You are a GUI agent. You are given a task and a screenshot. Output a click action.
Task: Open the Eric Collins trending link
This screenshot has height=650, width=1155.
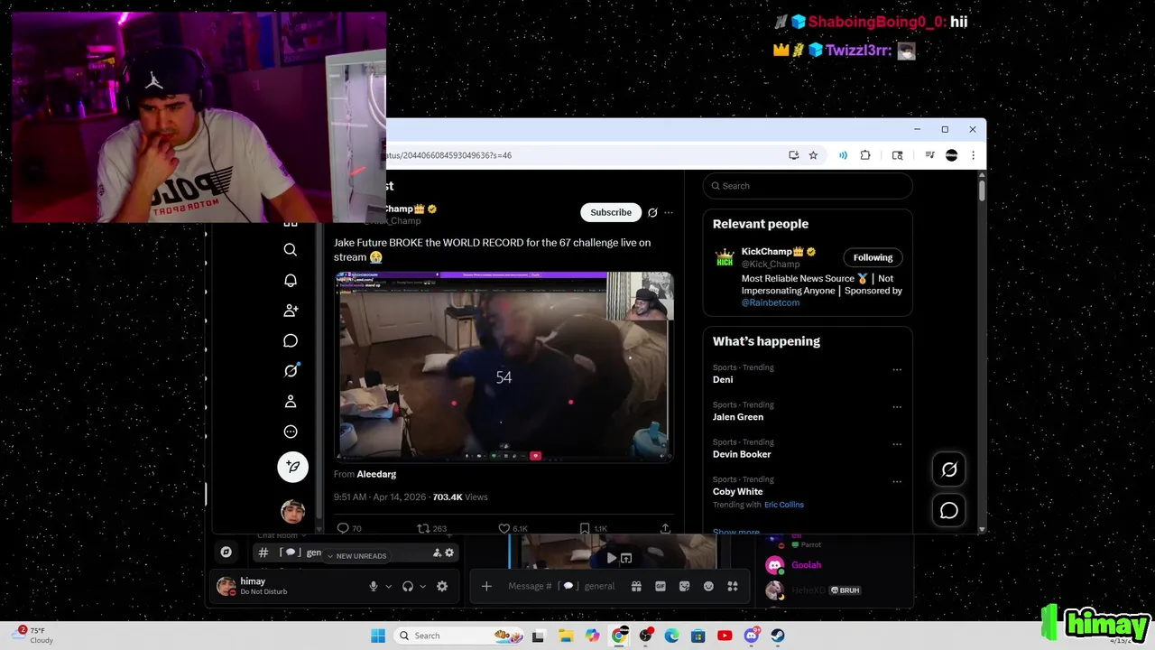(784, 505)
